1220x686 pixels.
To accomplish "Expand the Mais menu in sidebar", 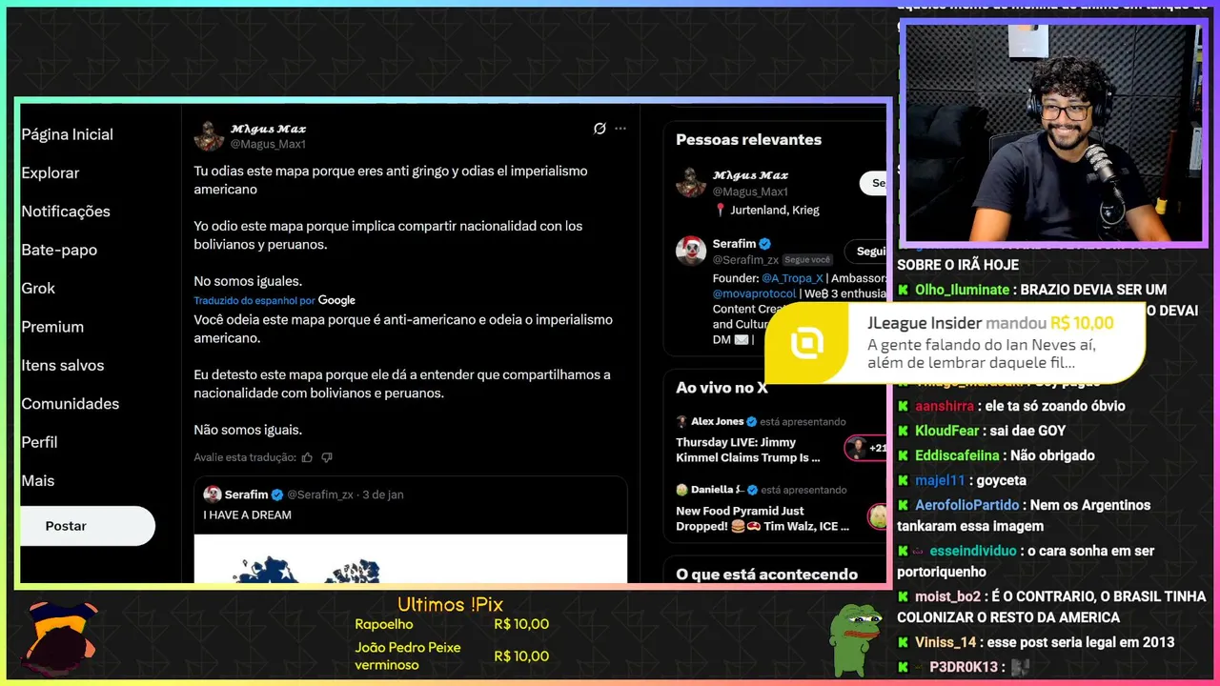I will click(x=38, y=481).
